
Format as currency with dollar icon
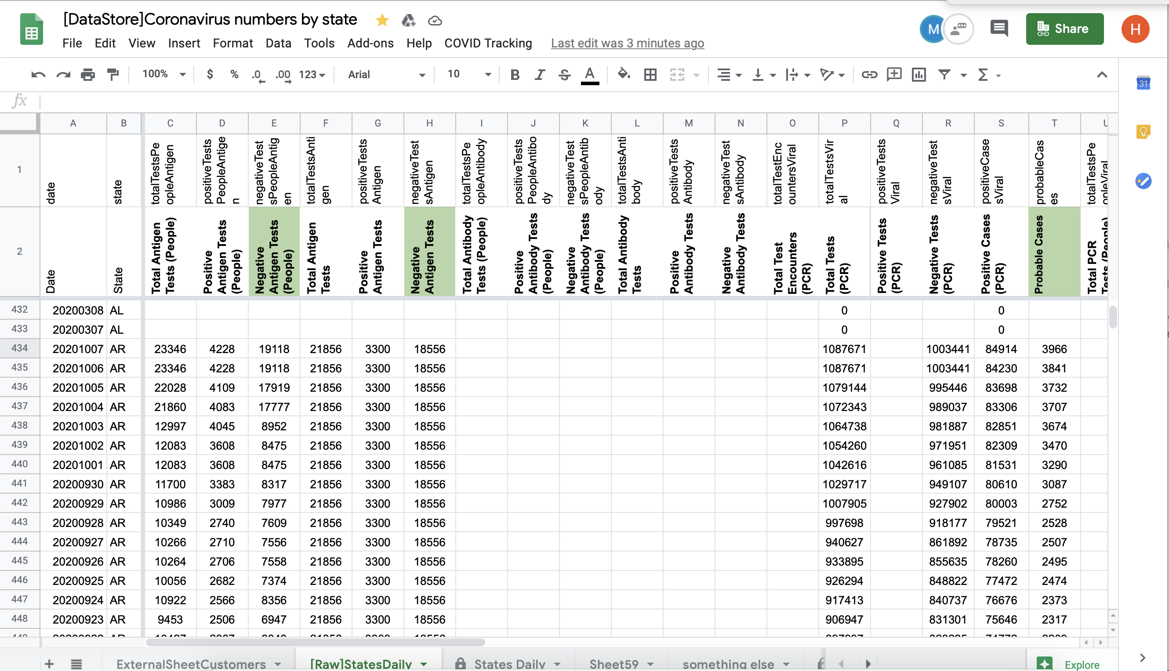tap(210, 74)
